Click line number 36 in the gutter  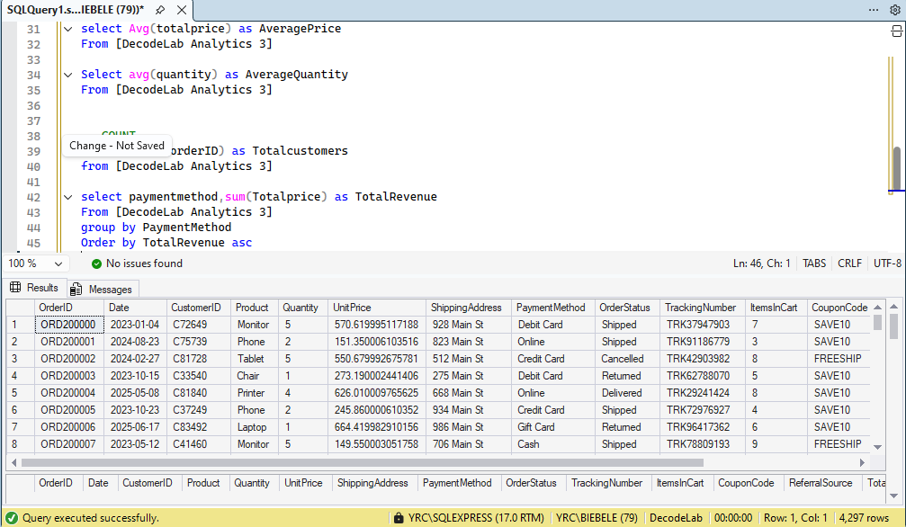point(33,106)
